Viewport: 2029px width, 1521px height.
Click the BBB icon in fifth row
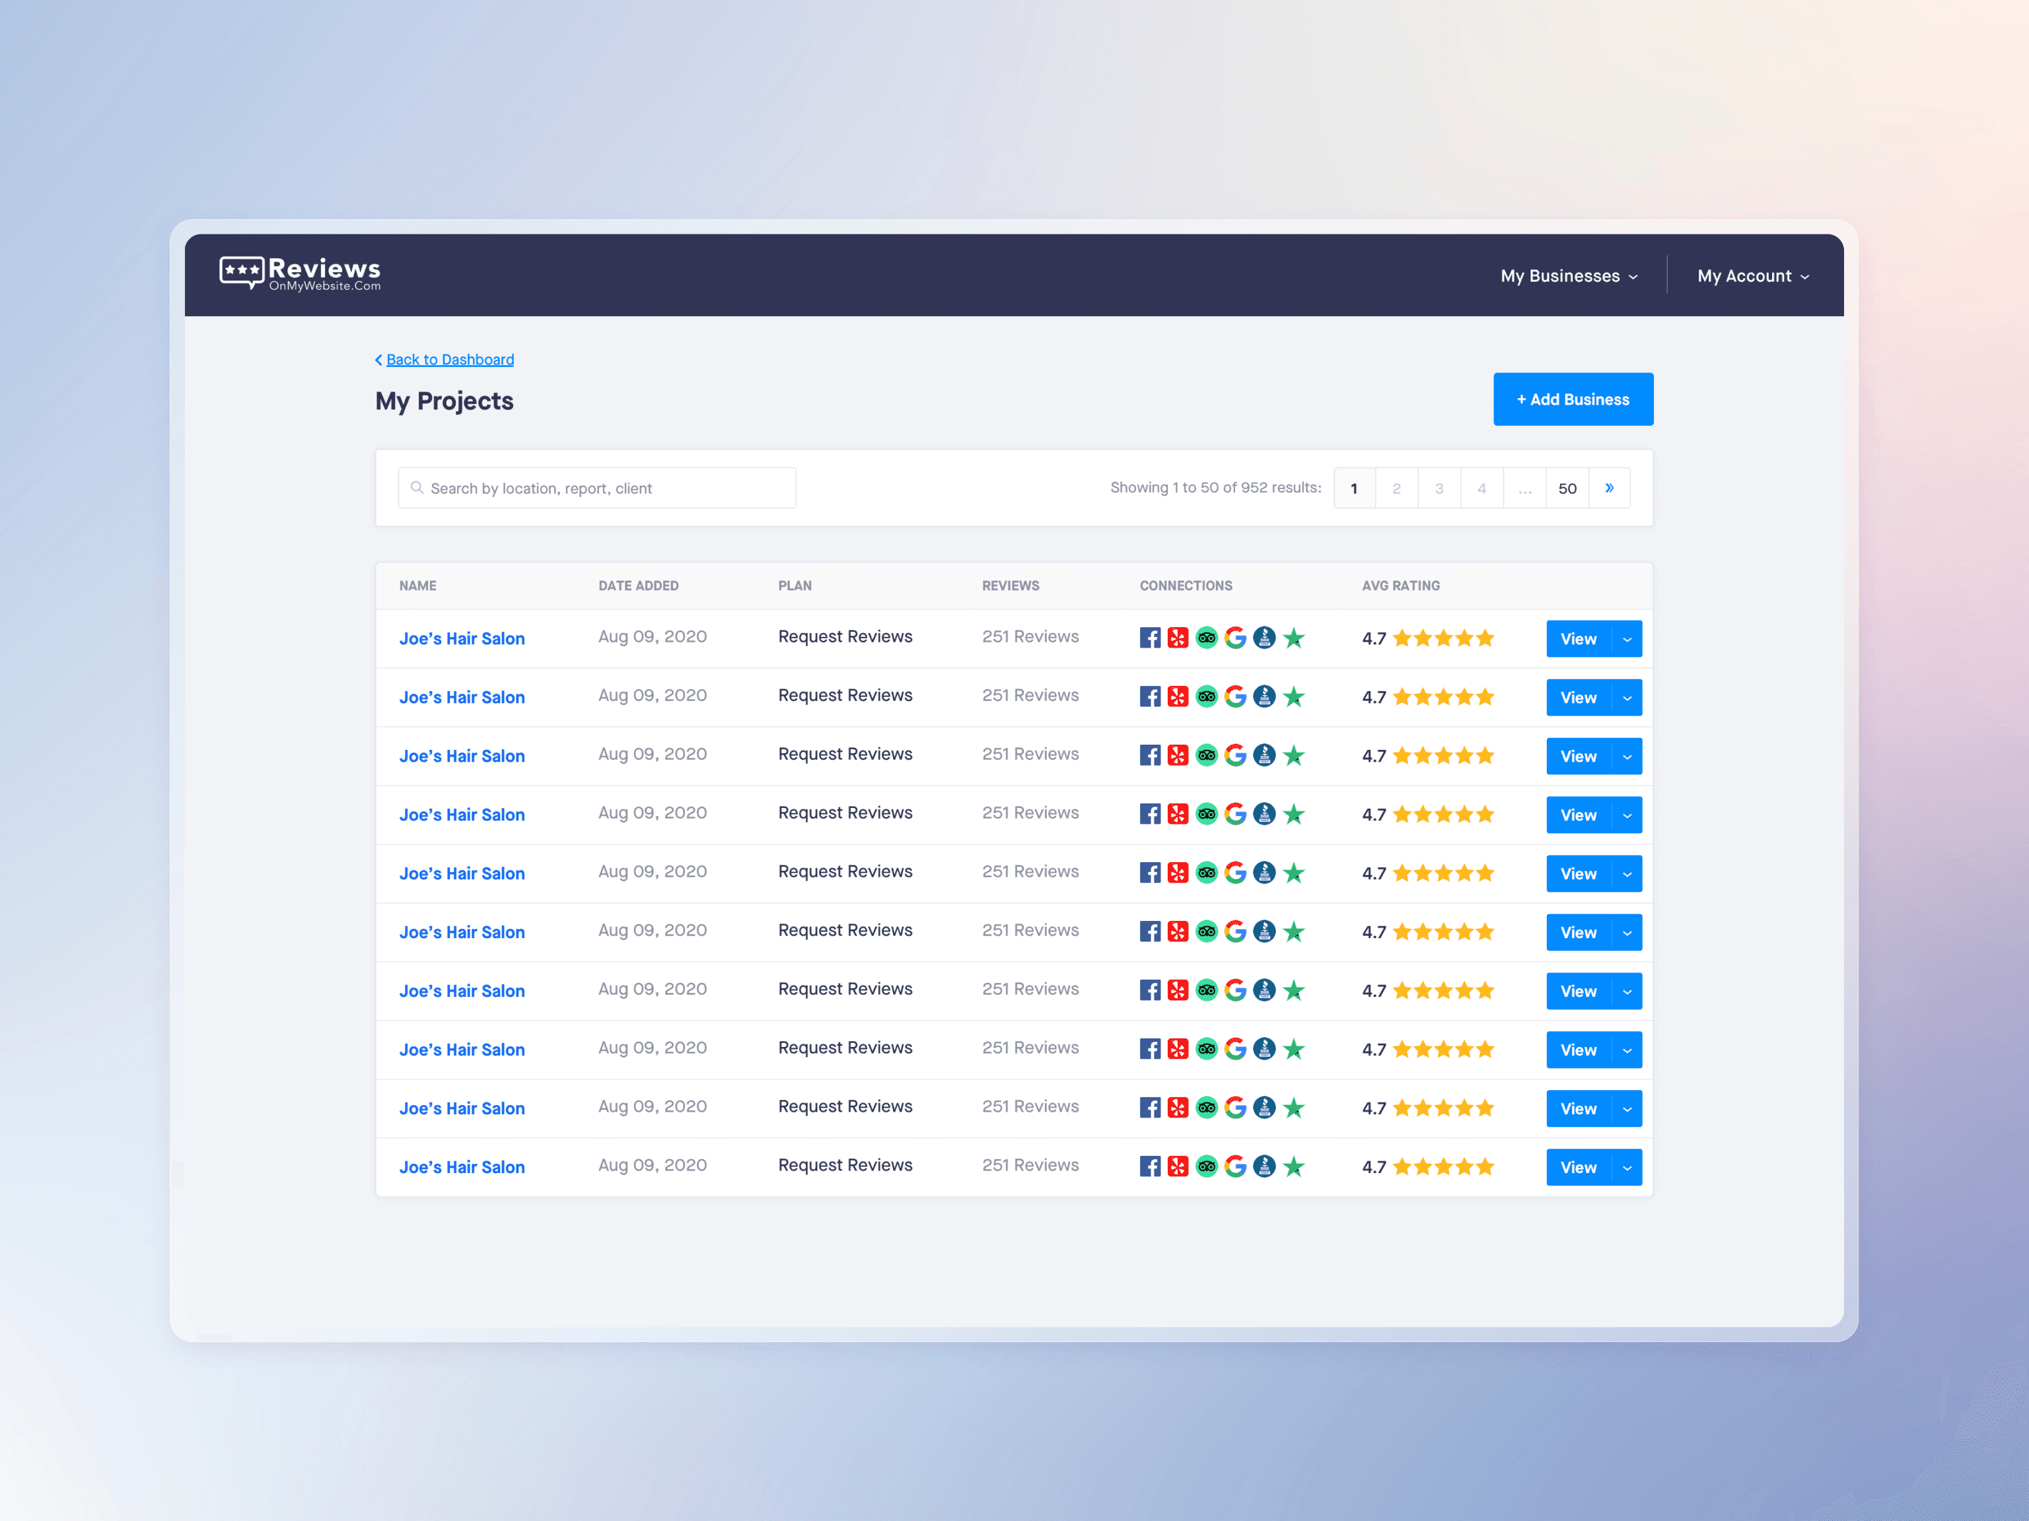[1264, 873]
